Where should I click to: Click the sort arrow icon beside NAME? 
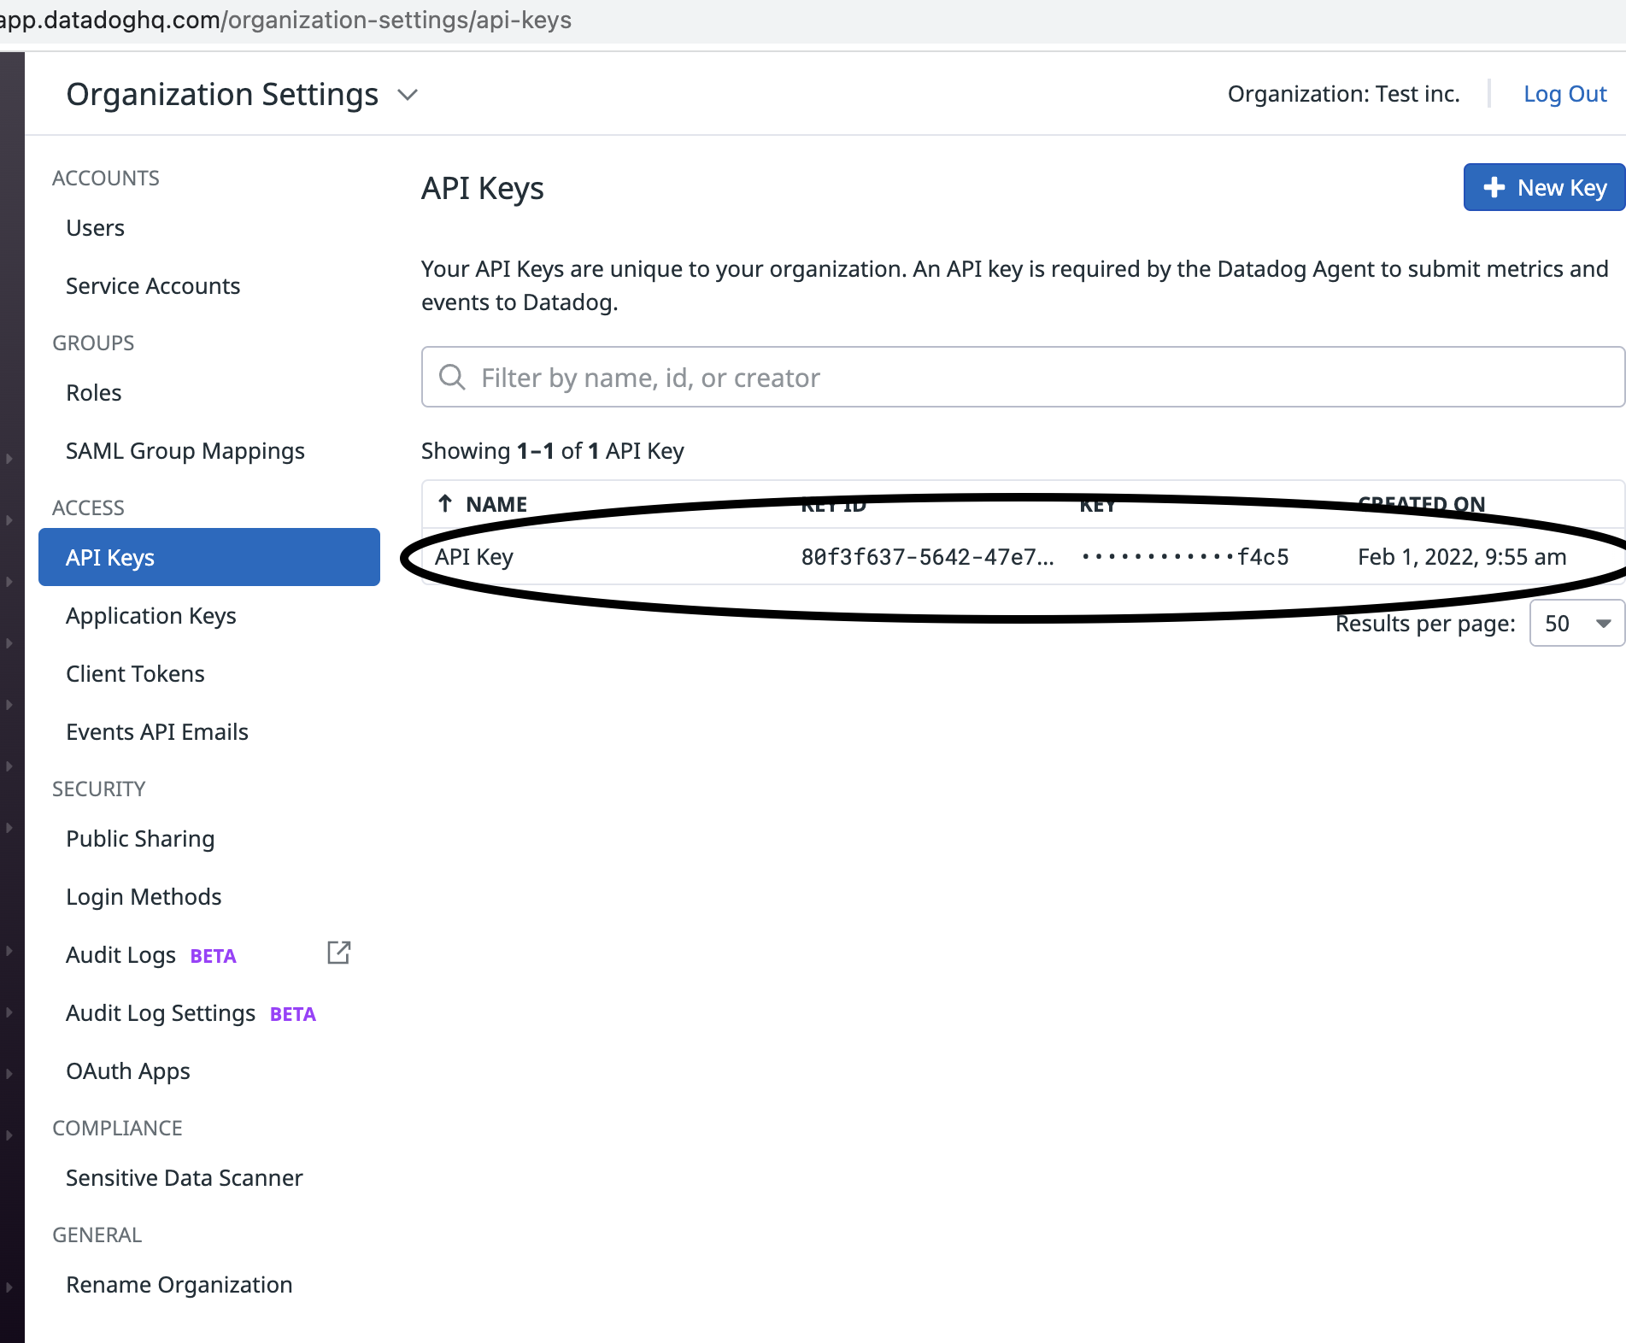445,503
